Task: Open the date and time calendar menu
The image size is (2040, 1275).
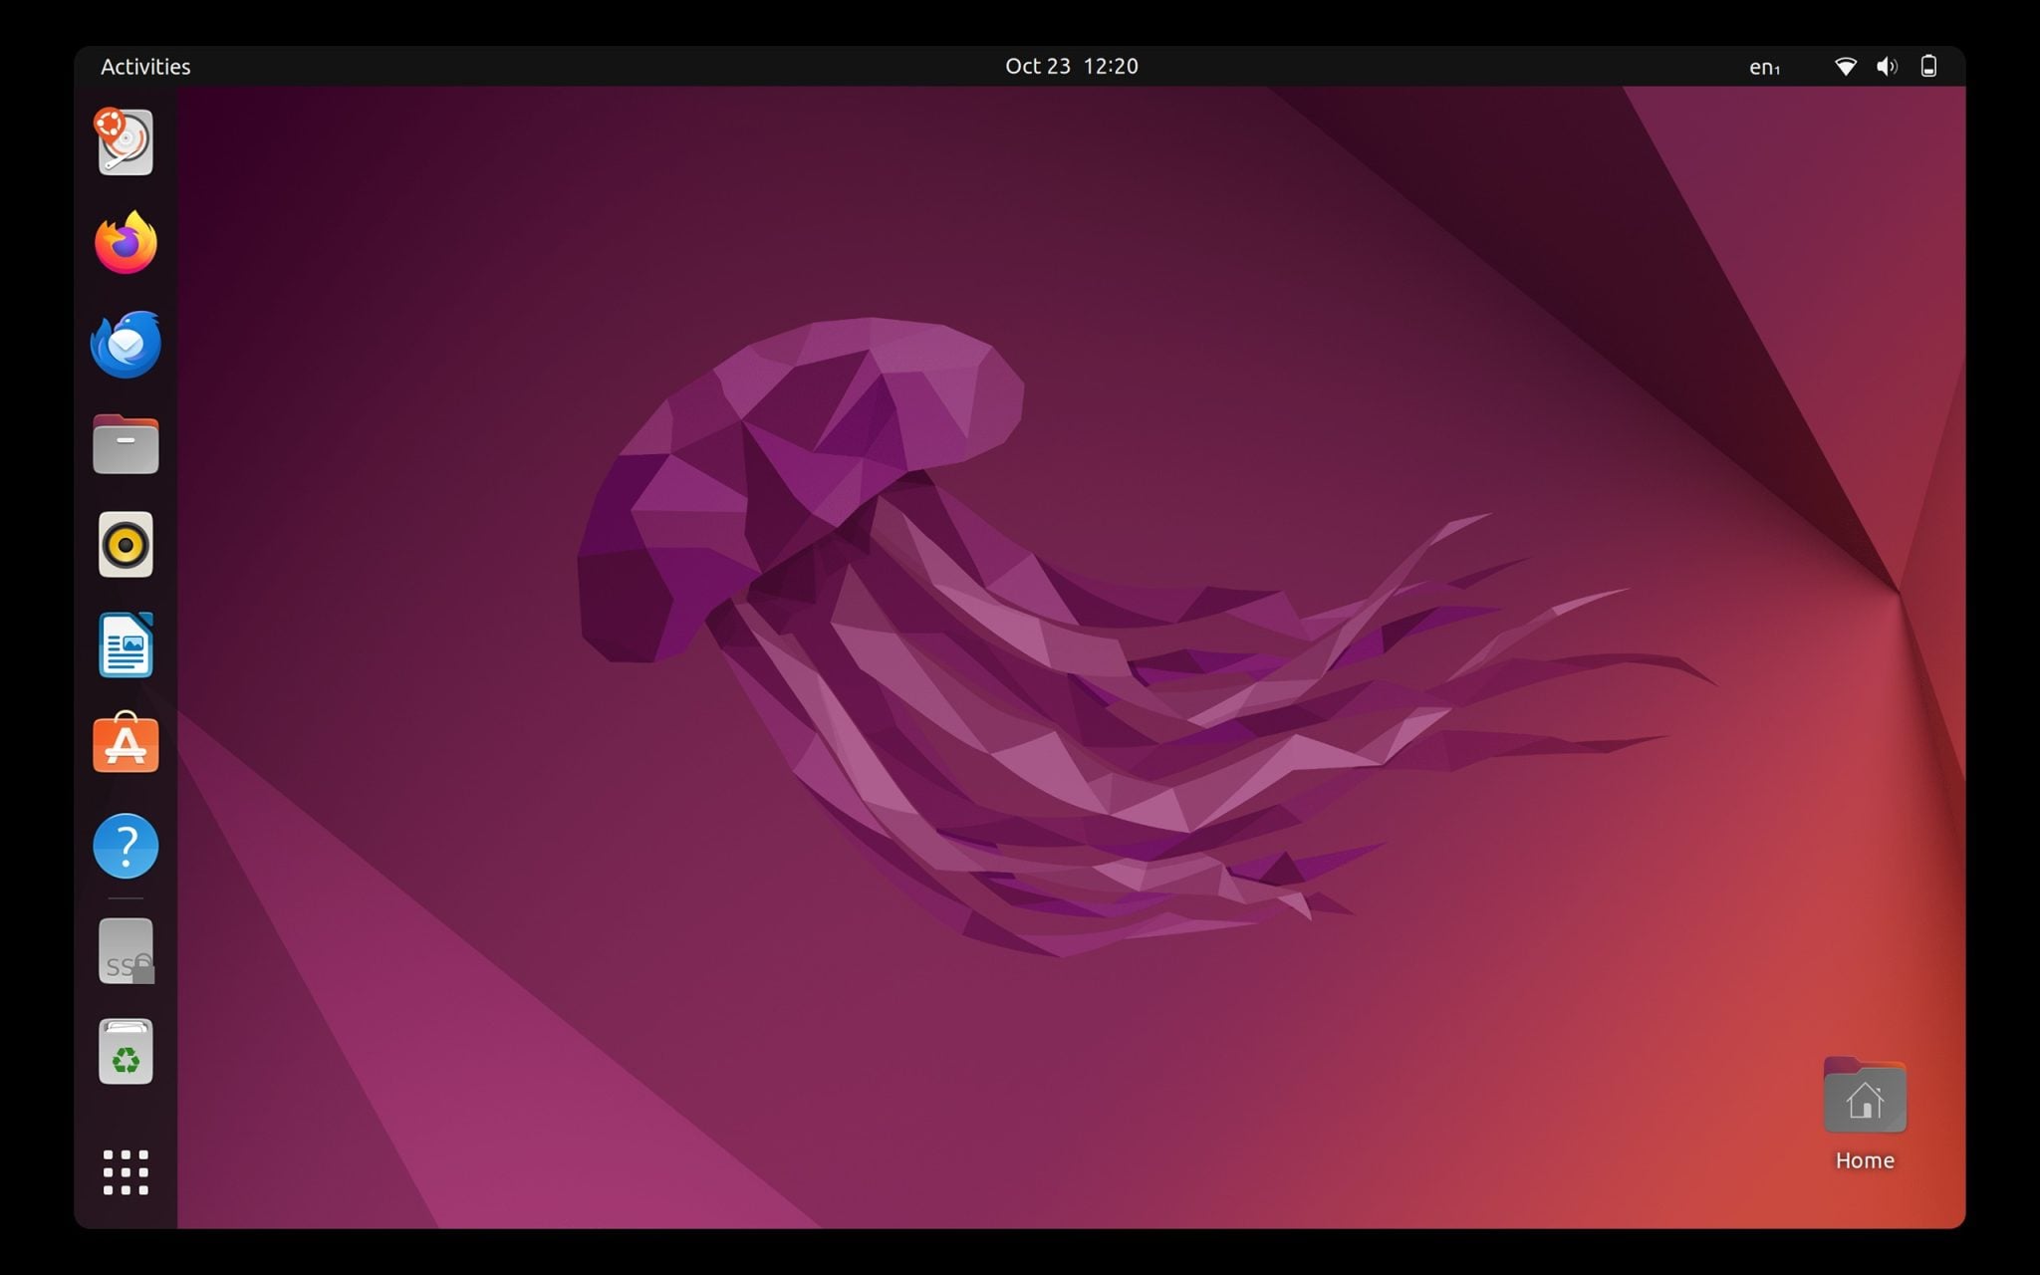Action: (1071, 67)
